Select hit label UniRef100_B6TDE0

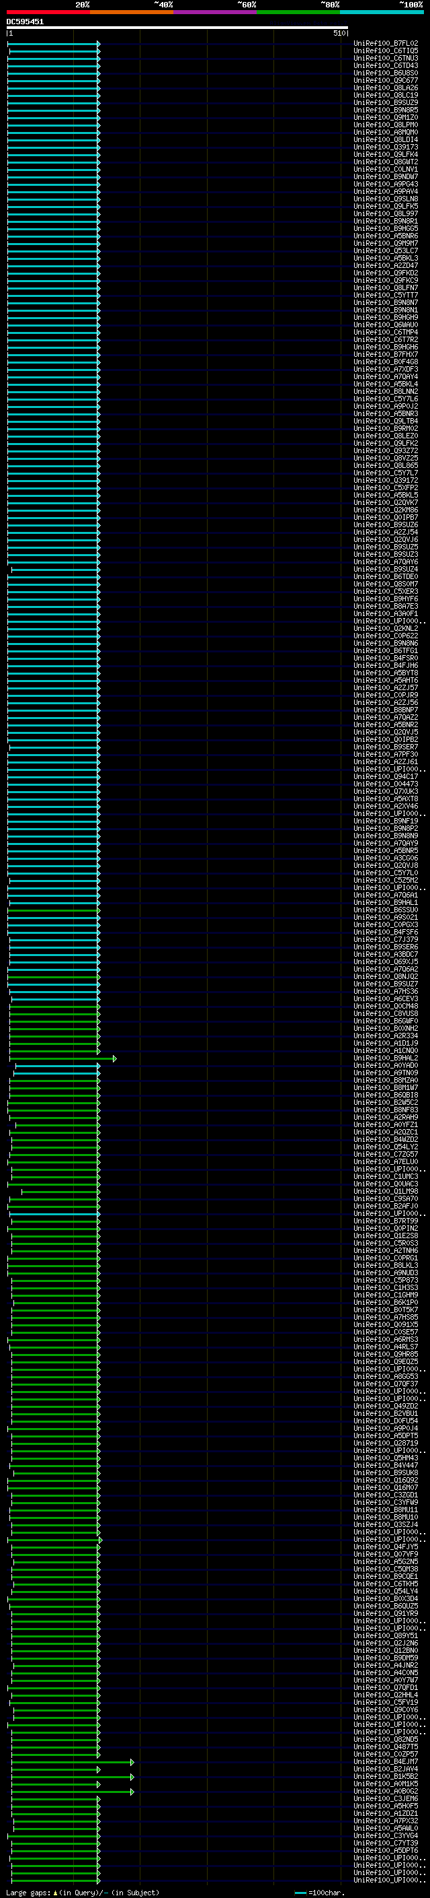pyautogui.click(x=386, y=577)
